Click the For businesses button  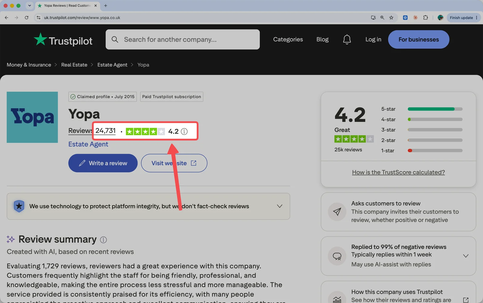tap(419, 40)
